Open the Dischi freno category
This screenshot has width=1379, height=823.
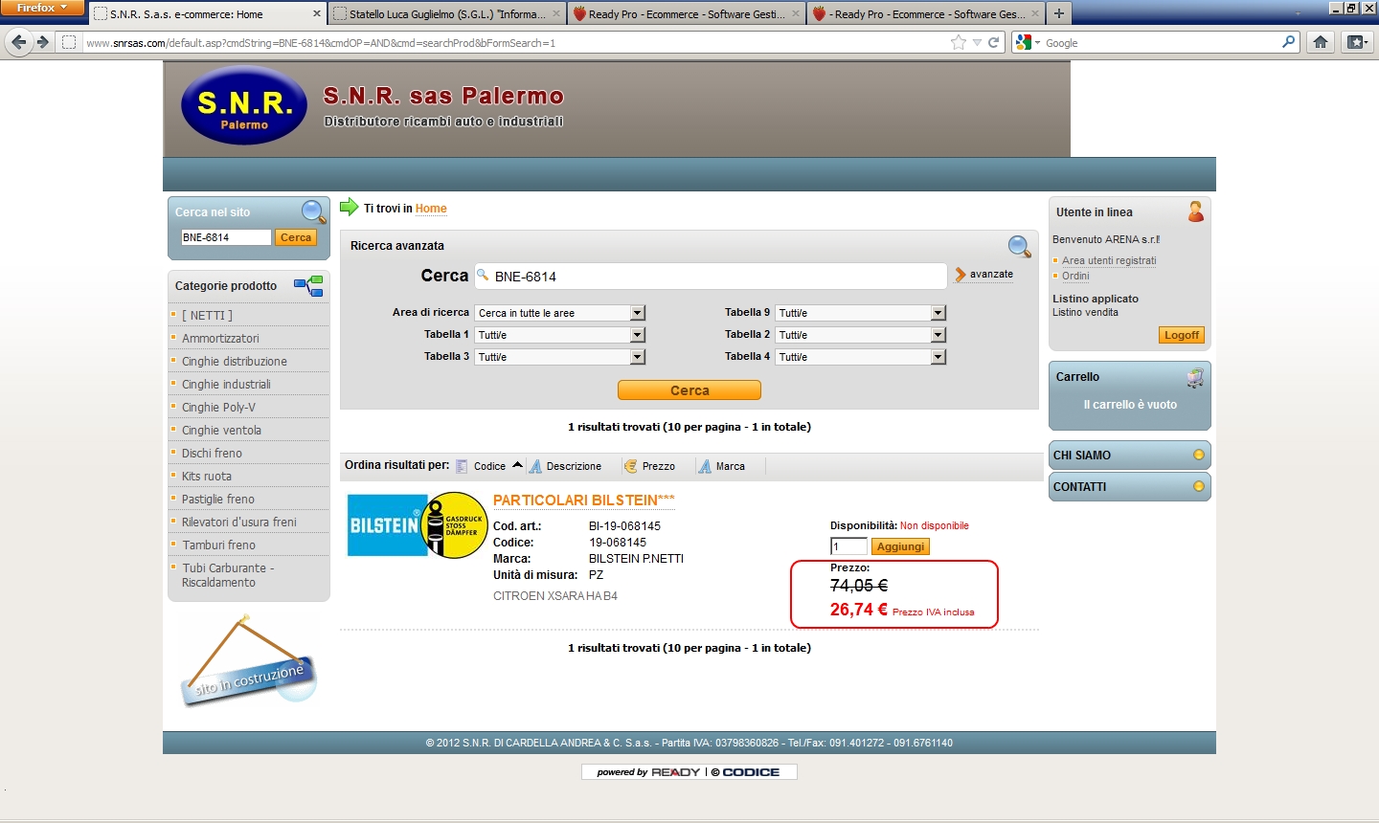click(x=212, y=453)
